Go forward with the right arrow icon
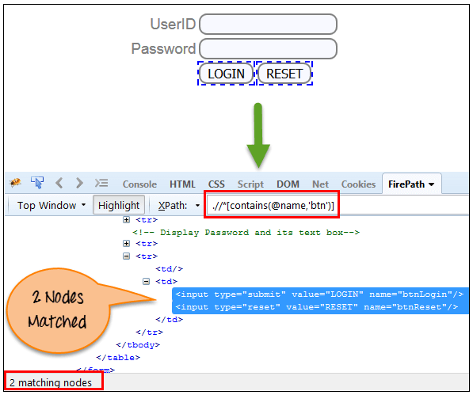 click(79, 183)
